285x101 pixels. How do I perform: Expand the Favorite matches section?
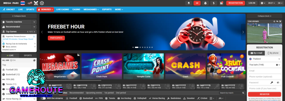pyautogui.click(x=34, y=22)
